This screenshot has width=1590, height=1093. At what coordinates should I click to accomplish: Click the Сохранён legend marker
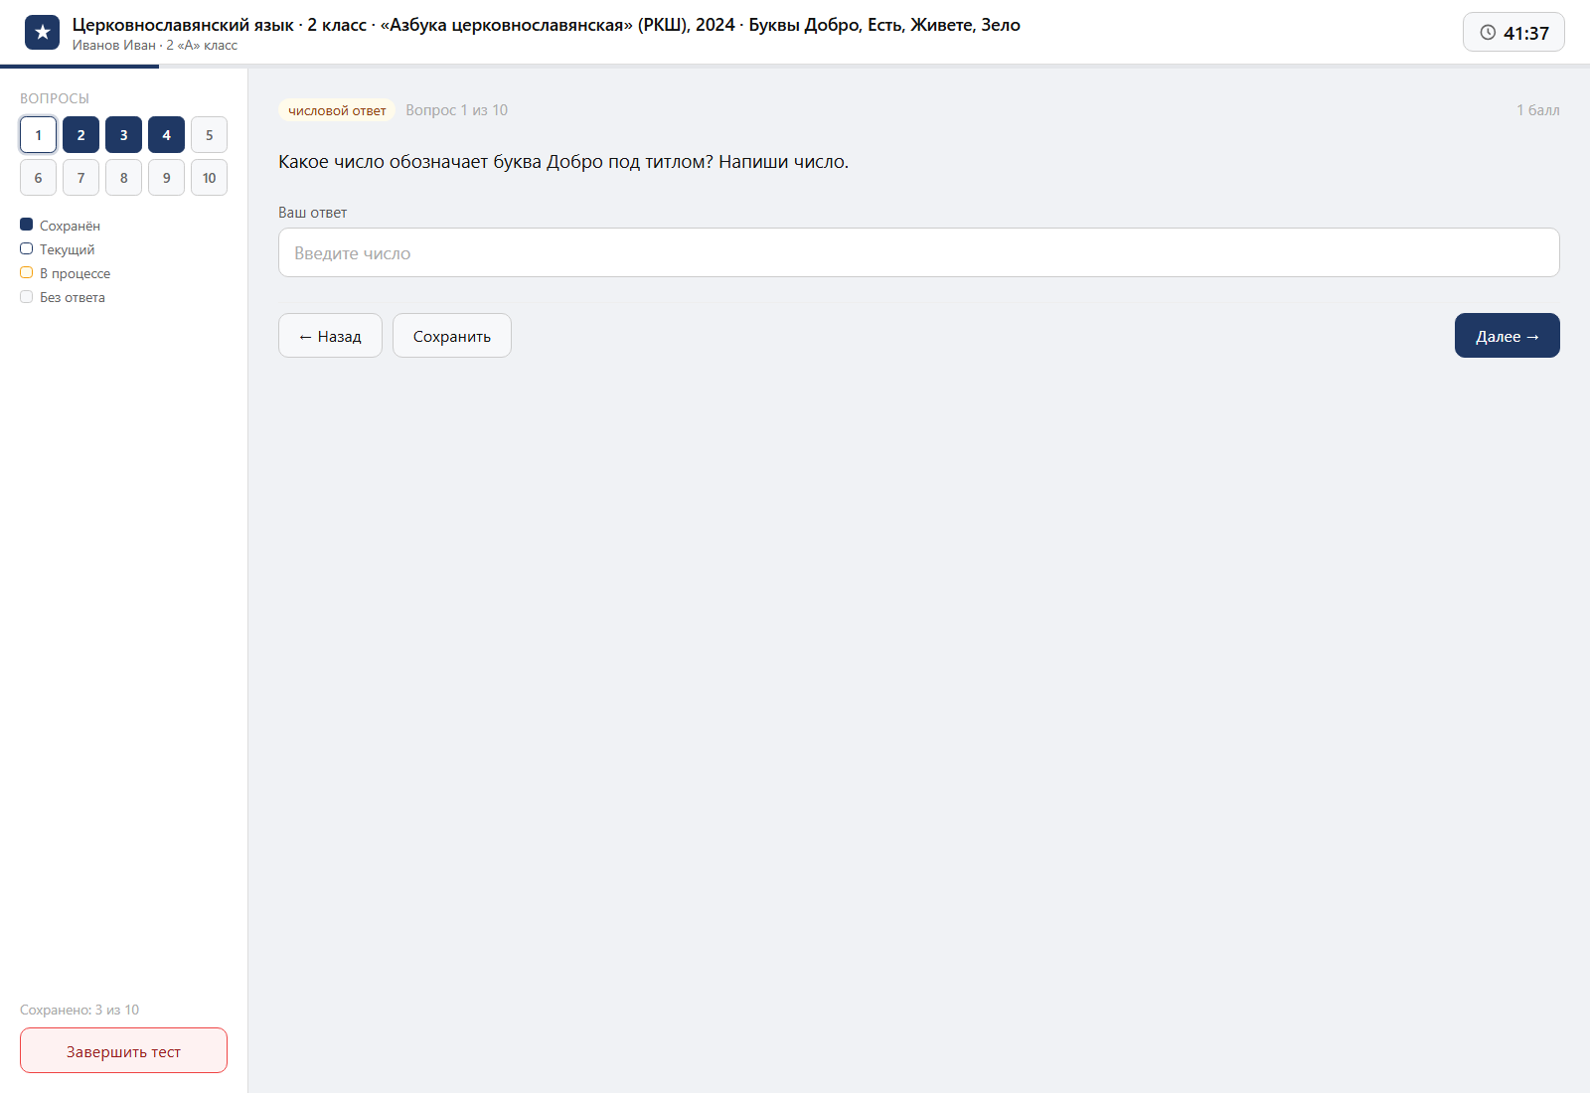pos(27,225)
